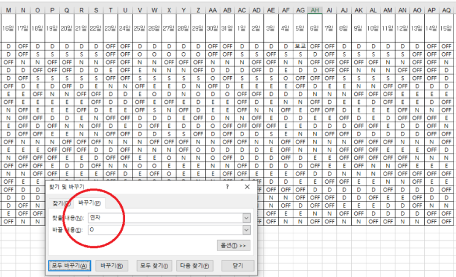Select column W header

point(155,10)
